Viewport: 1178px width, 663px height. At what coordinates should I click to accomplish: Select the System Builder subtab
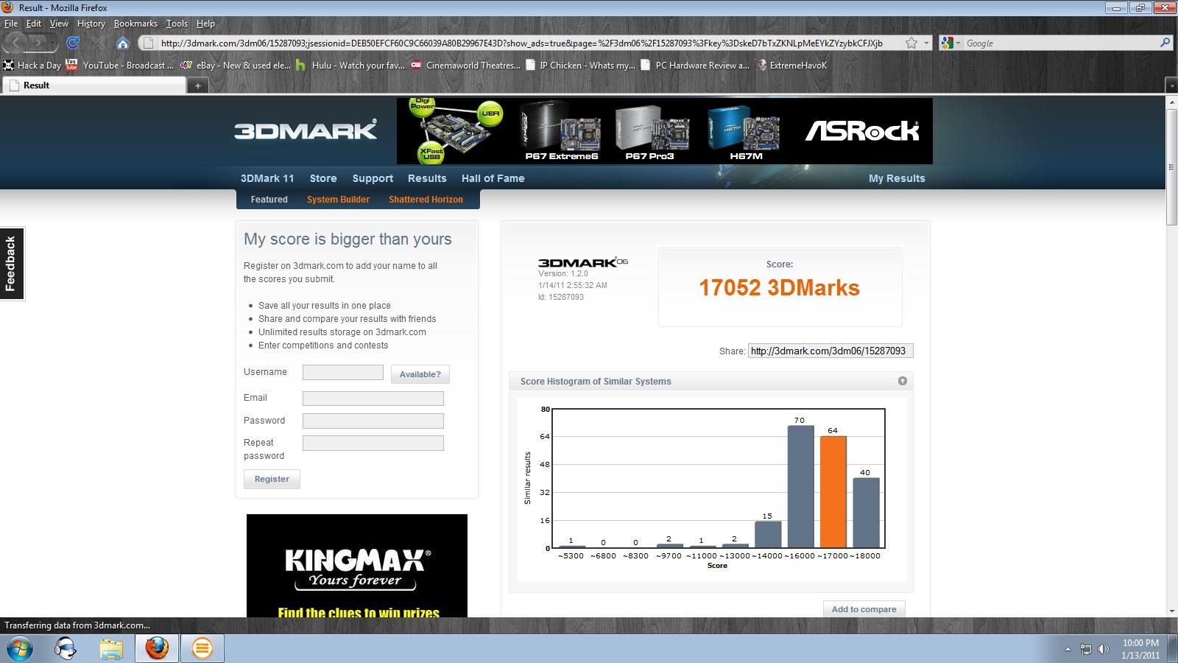pos(338,200)
